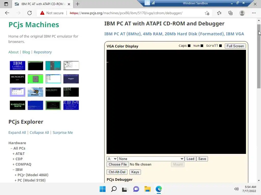Click Expand All in PCjs Explorer
This screenshot has width=261, height=195.
pos(17,133)
